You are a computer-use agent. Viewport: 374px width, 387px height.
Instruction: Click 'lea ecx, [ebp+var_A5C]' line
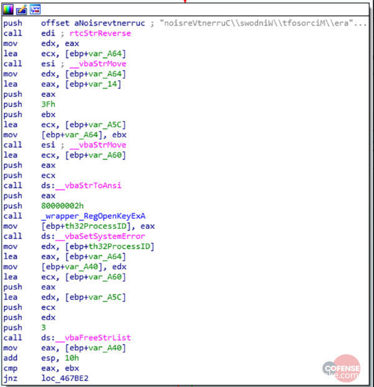65,125
